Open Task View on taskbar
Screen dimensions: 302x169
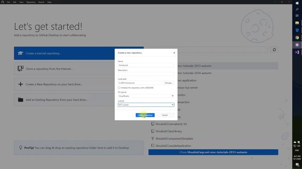point(297,15)
